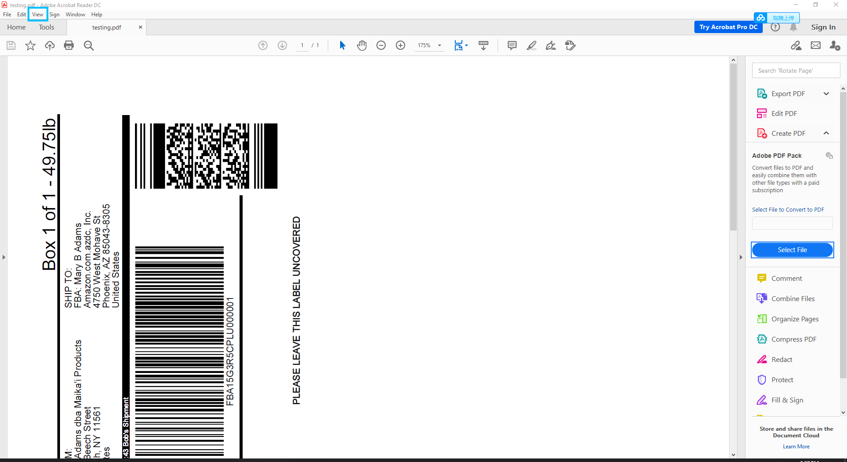The width and height of the screenshot is (847, 462).
Task: Close the testing.pdf tab
Action: pos(140,27)
